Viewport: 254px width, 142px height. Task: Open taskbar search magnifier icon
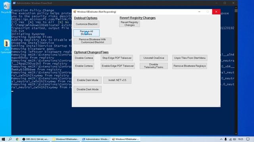(x=10, y=139)
